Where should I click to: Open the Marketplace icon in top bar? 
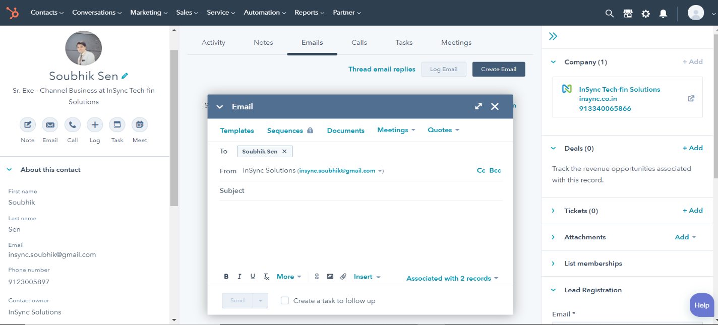pos(628,14)
